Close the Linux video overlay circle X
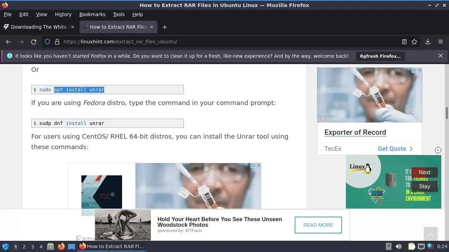449x252 pixels. (x=438, y=150)
